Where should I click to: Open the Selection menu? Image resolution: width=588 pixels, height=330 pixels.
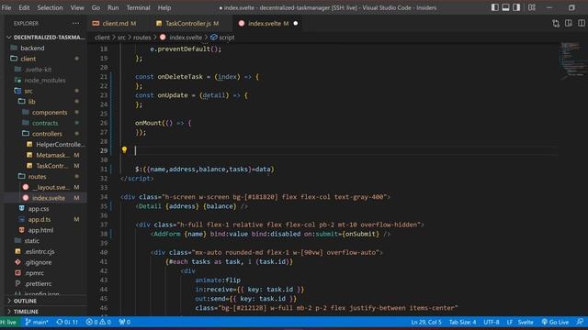tap(50, 7)
